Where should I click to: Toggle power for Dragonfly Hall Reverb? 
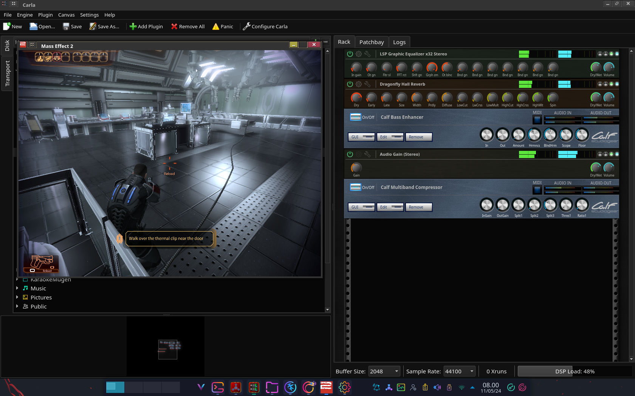tap(350, 84)
